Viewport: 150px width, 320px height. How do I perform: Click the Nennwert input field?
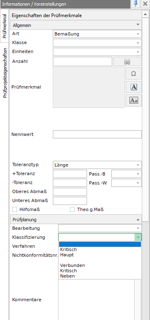click(98, 135)
